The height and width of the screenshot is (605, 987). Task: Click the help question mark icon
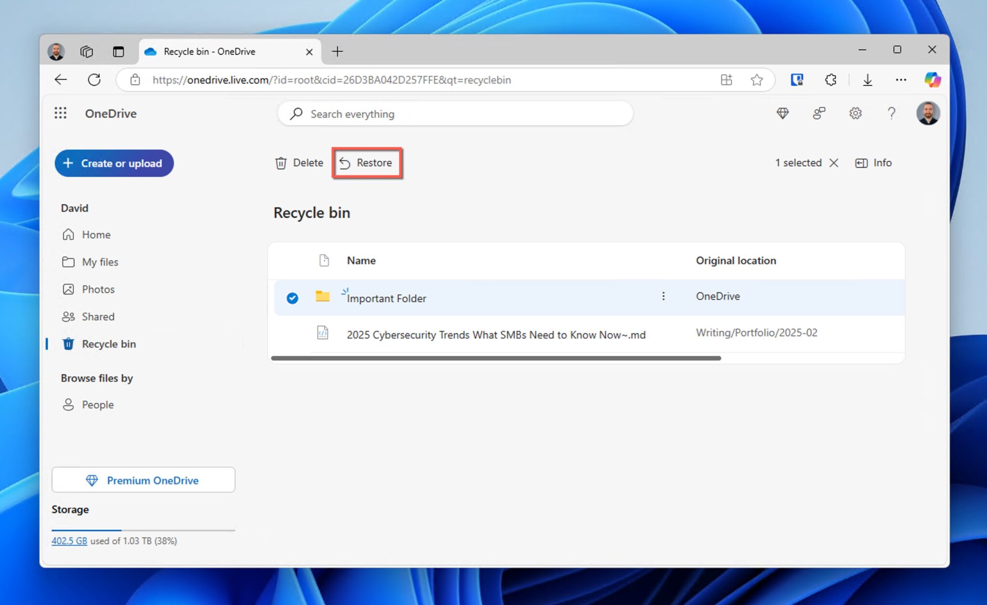(892, 113)
